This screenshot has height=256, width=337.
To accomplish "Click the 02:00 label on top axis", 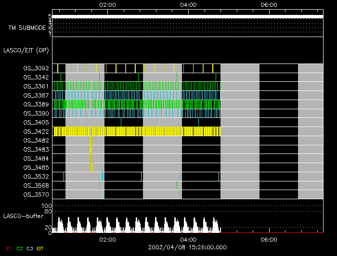I will pos(107,4).
